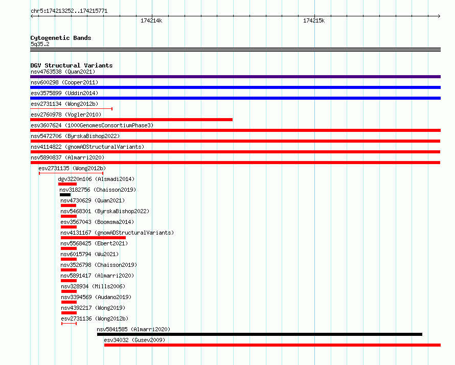Image resolution: width=455 pixels, height=365 pixels.
Task: Click the red nsv4392217 variant bar
Action: [x=69, y=313]
